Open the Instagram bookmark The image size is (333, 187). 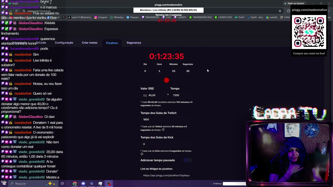pyautogui.click(x=101, y=17)
